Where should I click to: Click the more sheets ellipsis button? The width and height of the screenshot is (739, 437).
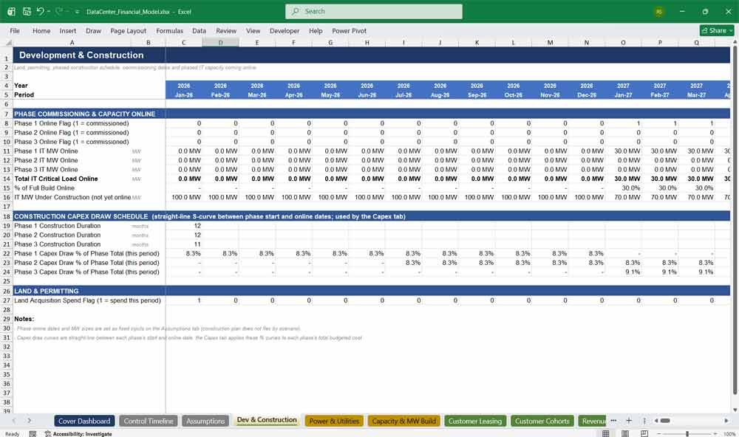point(613,421)
